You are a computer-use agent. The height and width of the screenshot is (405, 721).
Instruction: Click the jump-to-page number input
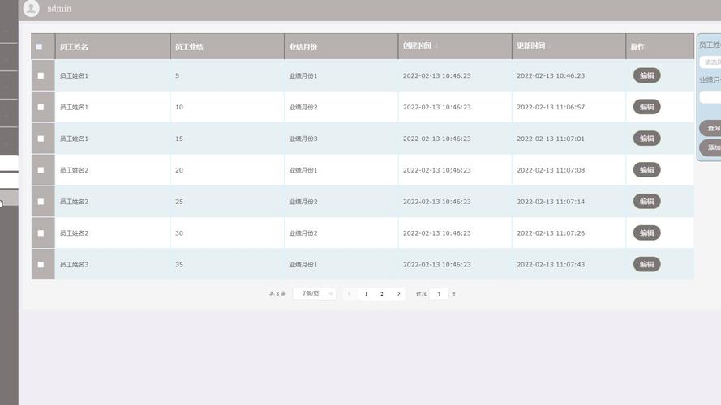(x=439, y=294)
